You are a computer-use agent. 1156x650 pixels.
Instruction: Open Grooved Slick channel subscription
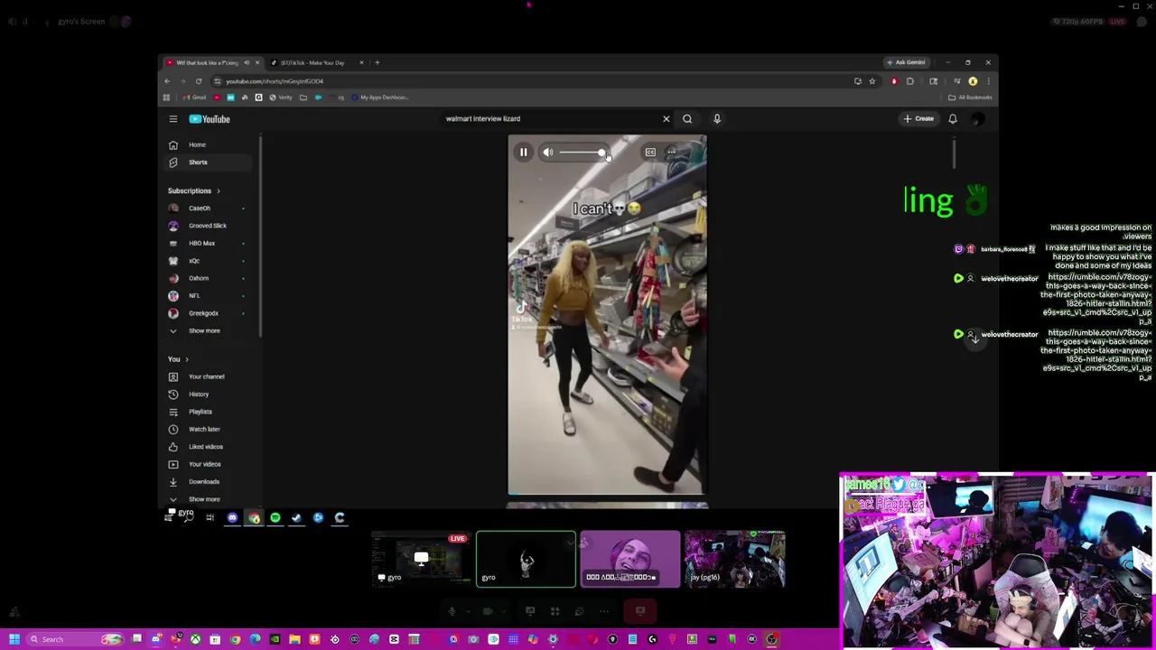[x=207, y=226]
